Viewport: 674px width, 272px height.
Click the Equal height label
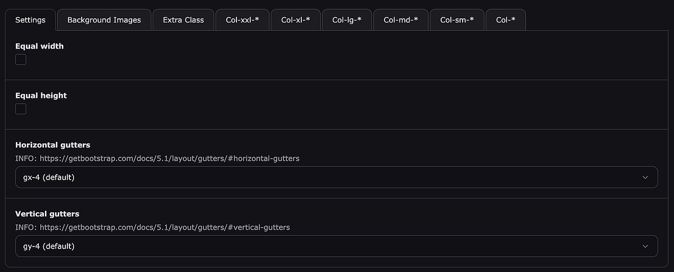coord(41,95)
